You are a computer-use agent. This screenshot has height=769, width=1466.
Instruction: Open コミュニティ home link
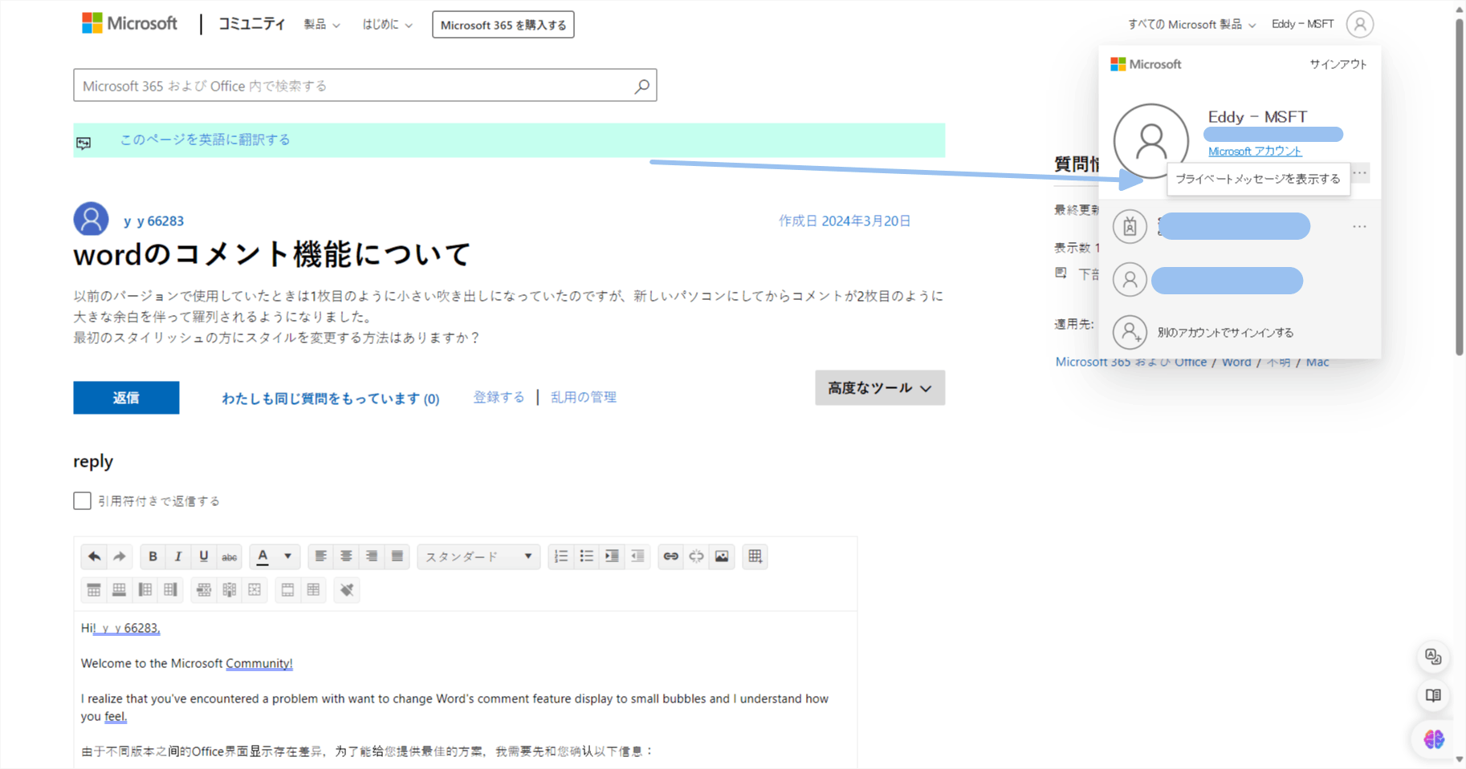pyautogui.click(x=251, y=24)
